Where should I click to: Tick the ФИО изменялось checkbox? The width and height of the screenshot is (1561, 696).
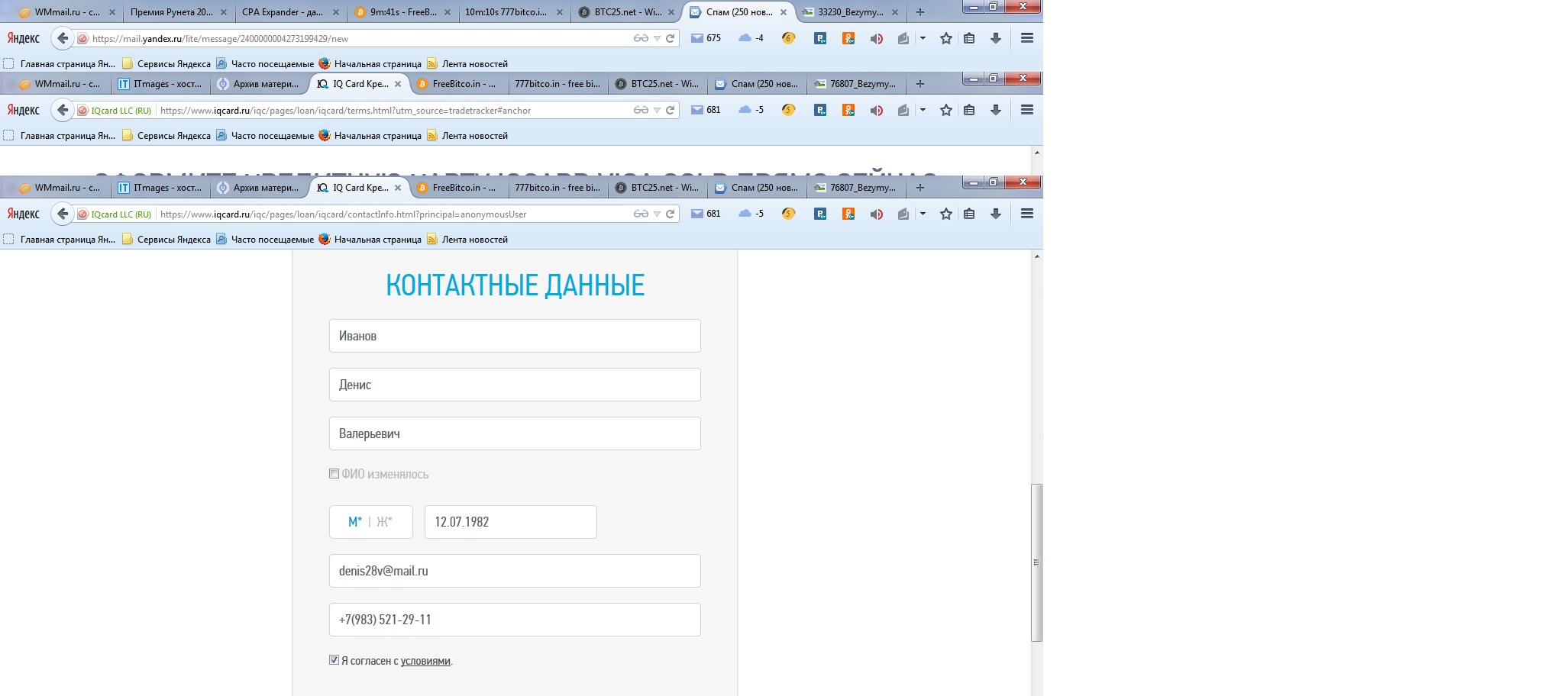334,474
